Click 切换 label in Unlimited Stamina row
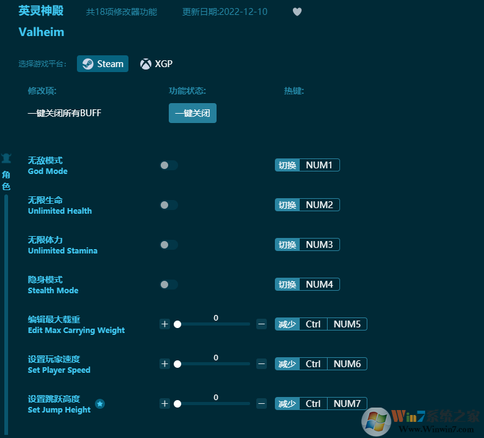Screen dimensions: 484x438 pyautogui.click(x=287, y=245)
